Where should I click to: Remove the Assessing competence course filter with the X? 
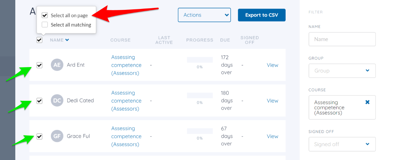pos(367,102)
